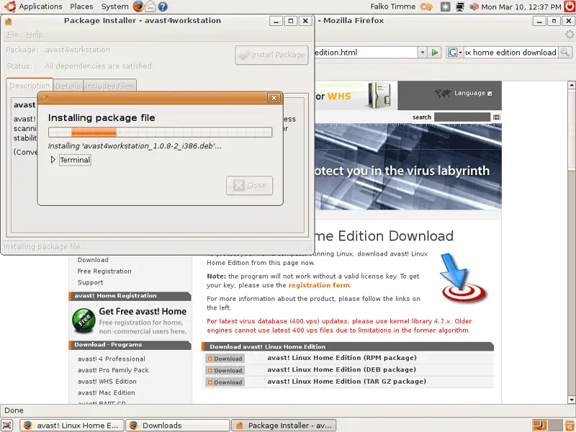Click the Falko Timme user name
576x432 pixels.
click(x=392, y=6)
